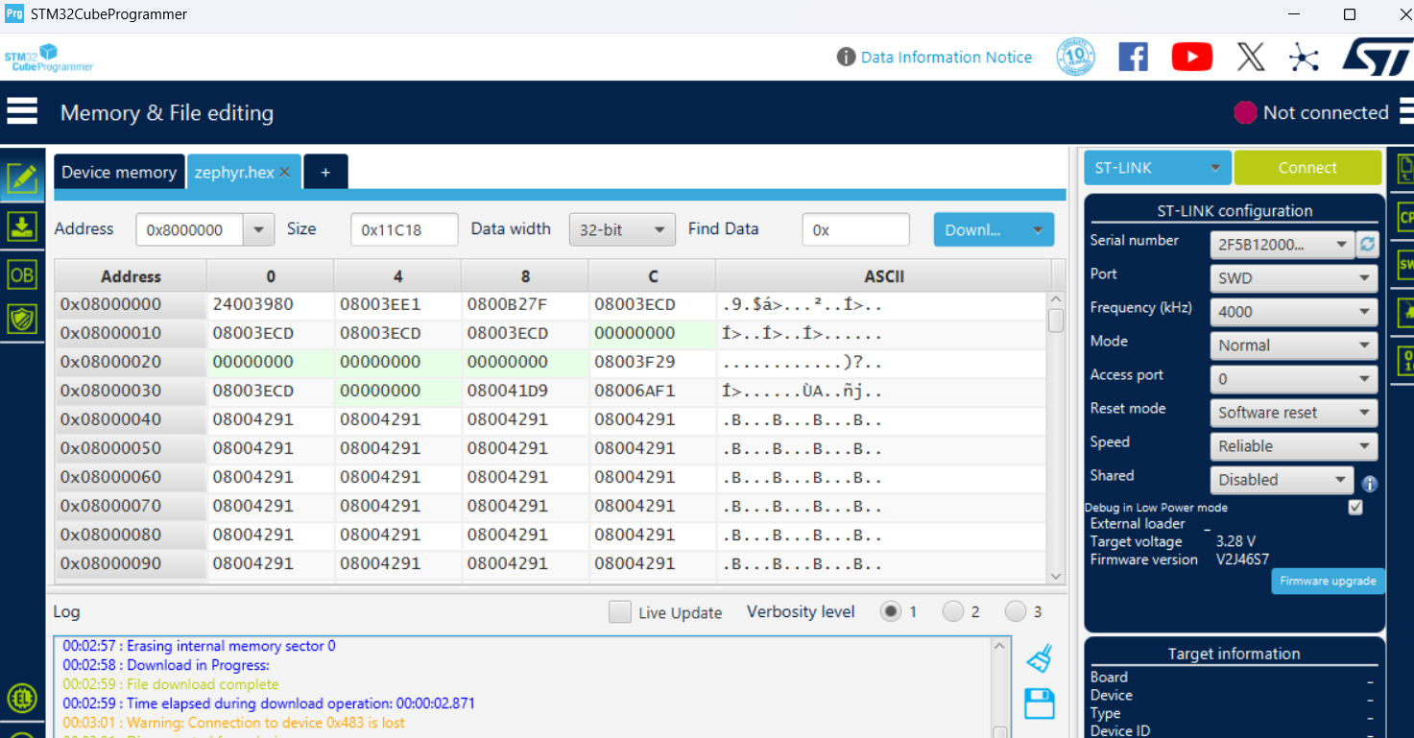
Task: Open the Reset mode dropdown
Action: coord(1294,413)
